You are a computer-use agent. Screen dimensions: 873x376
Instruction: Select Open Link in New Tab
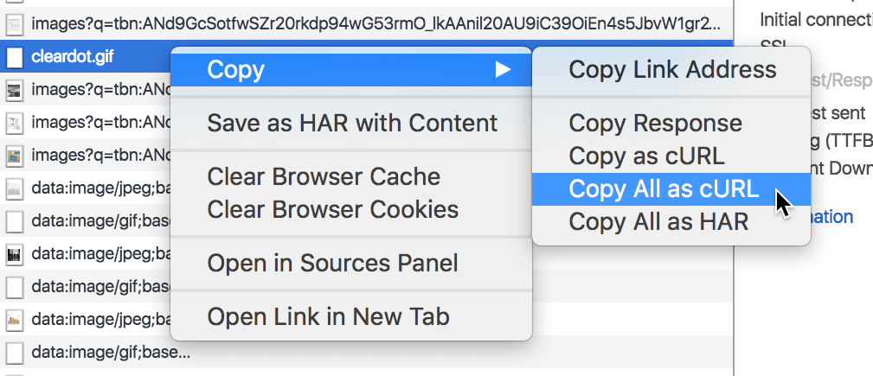tap(328, 317)
